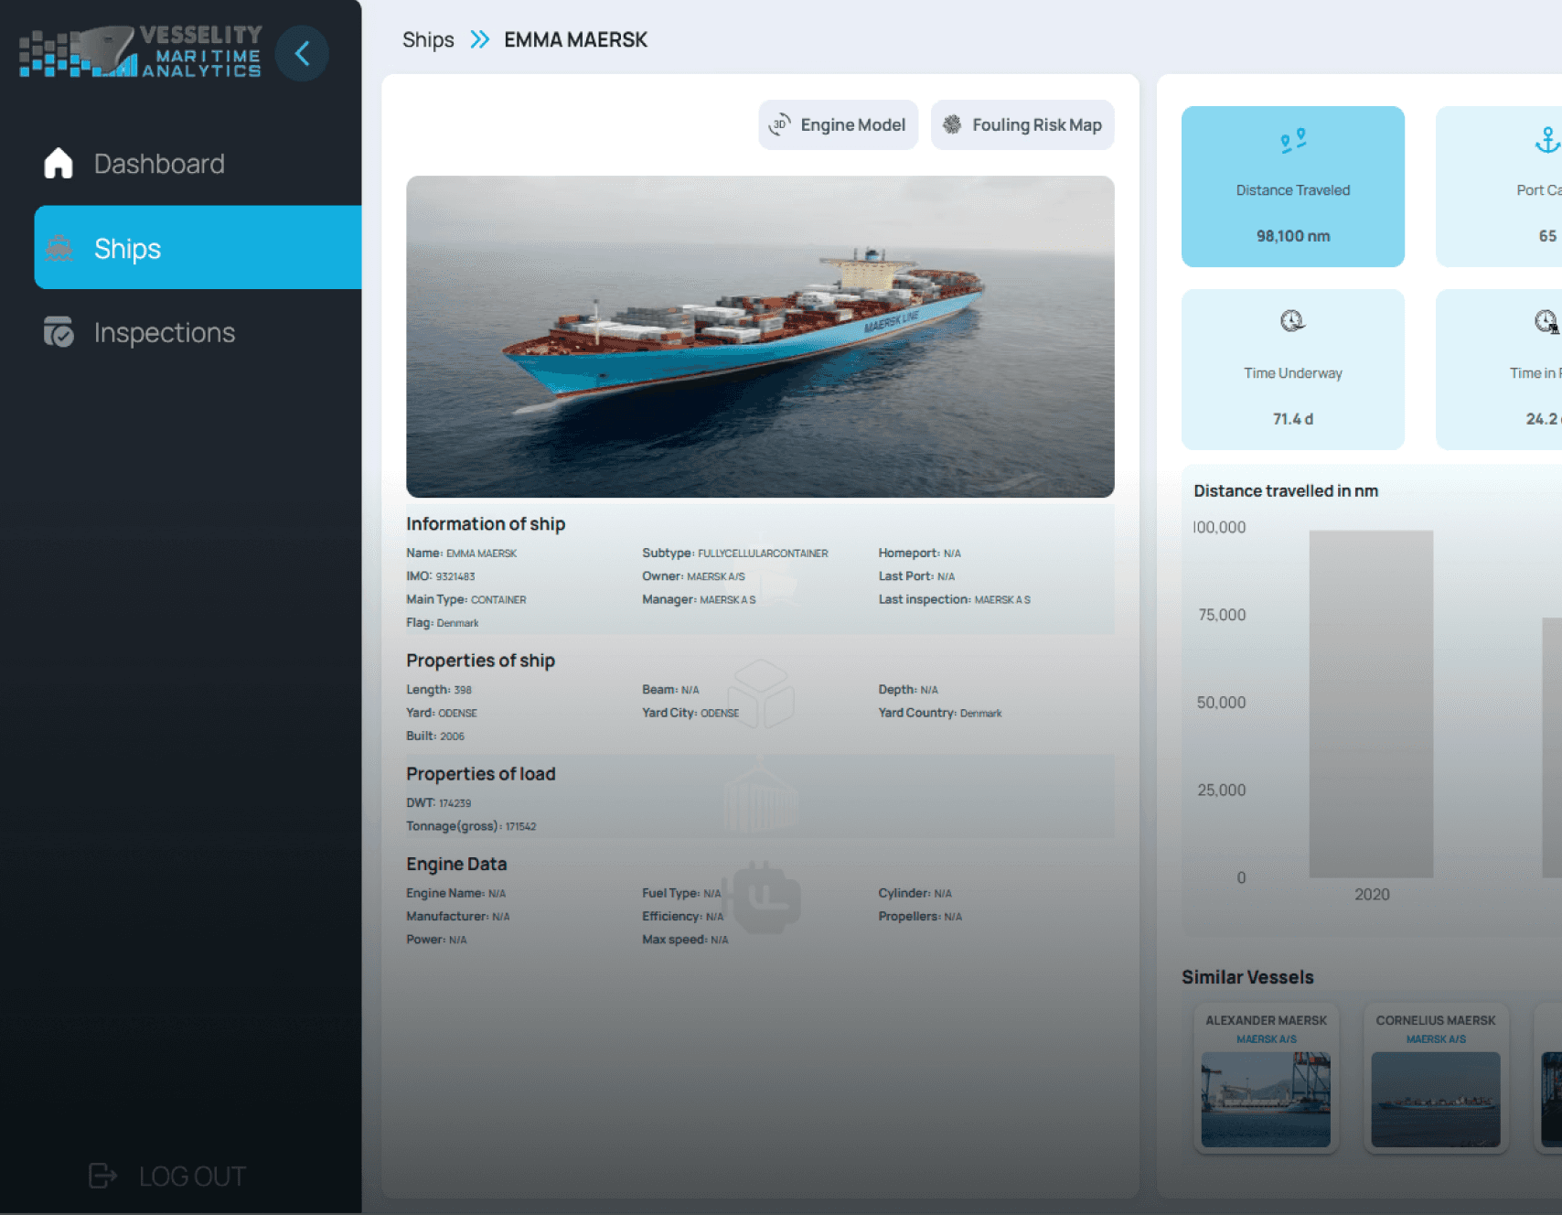Click the Vesselity Maritime Analytics logo

click(x=141, y=52)
